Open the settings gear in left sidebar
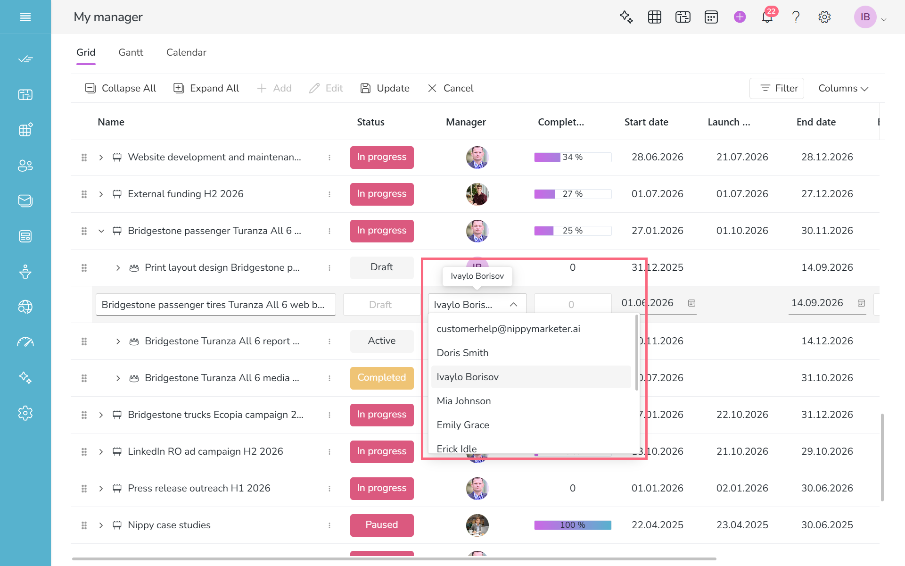The image size is (905, 566). point(25,413)
